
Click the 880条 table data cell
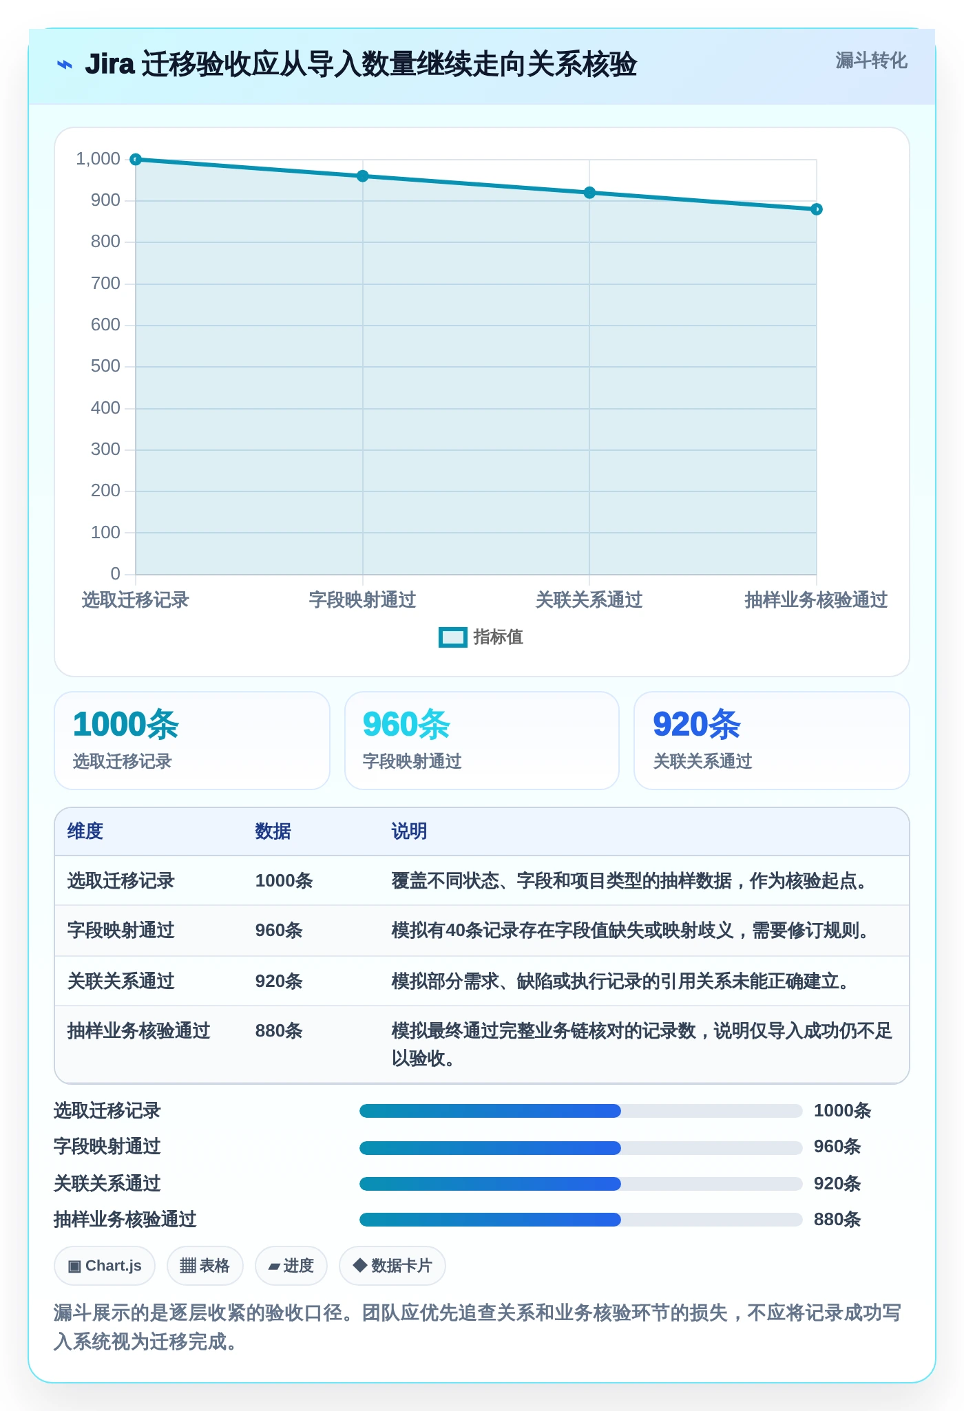[x=279, y=1031]
